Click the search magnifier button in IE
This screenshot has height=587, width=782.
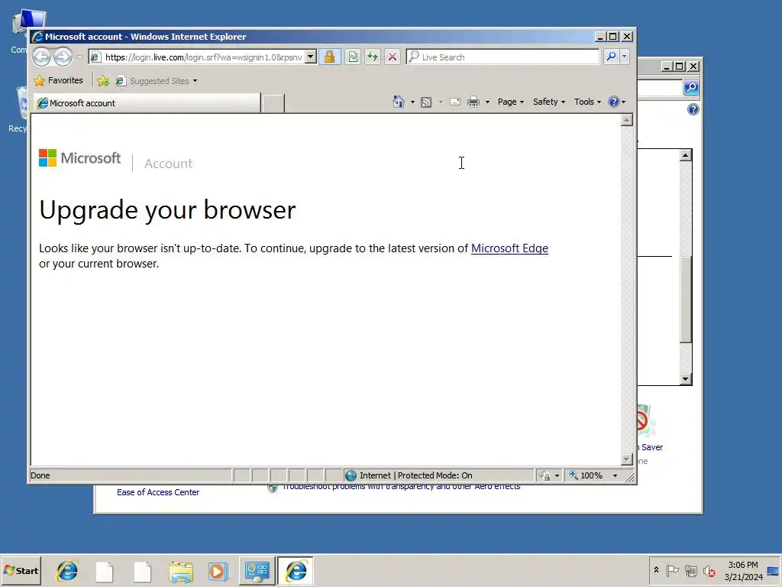[x=611, y=57]
